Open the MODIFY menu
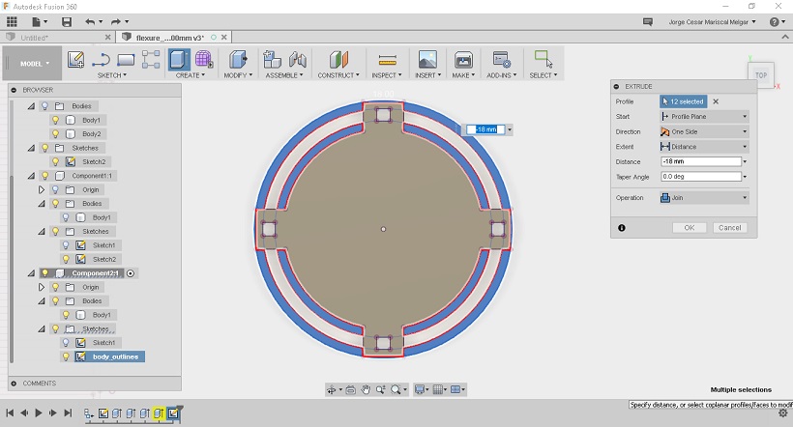The width and height of the screenshot is (793, 427). pos(238,75)
